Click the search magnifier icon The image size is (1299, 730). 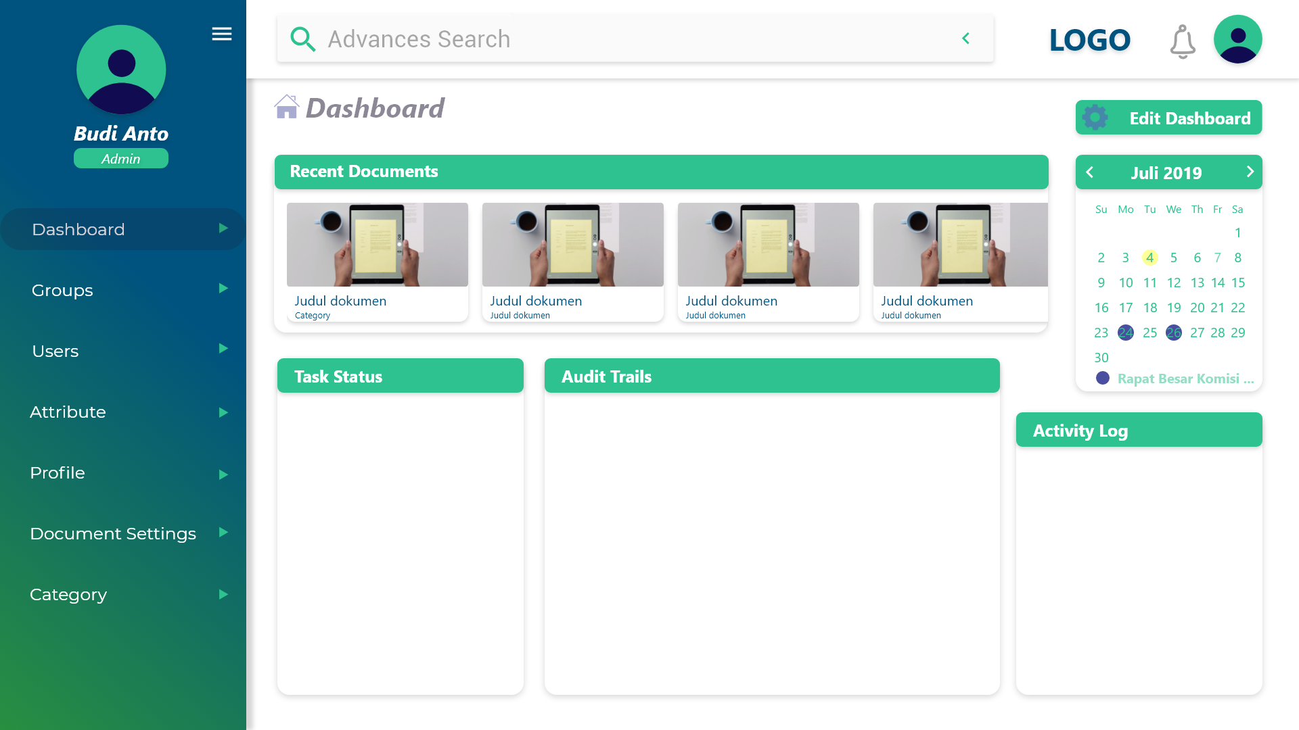point(302,39)
